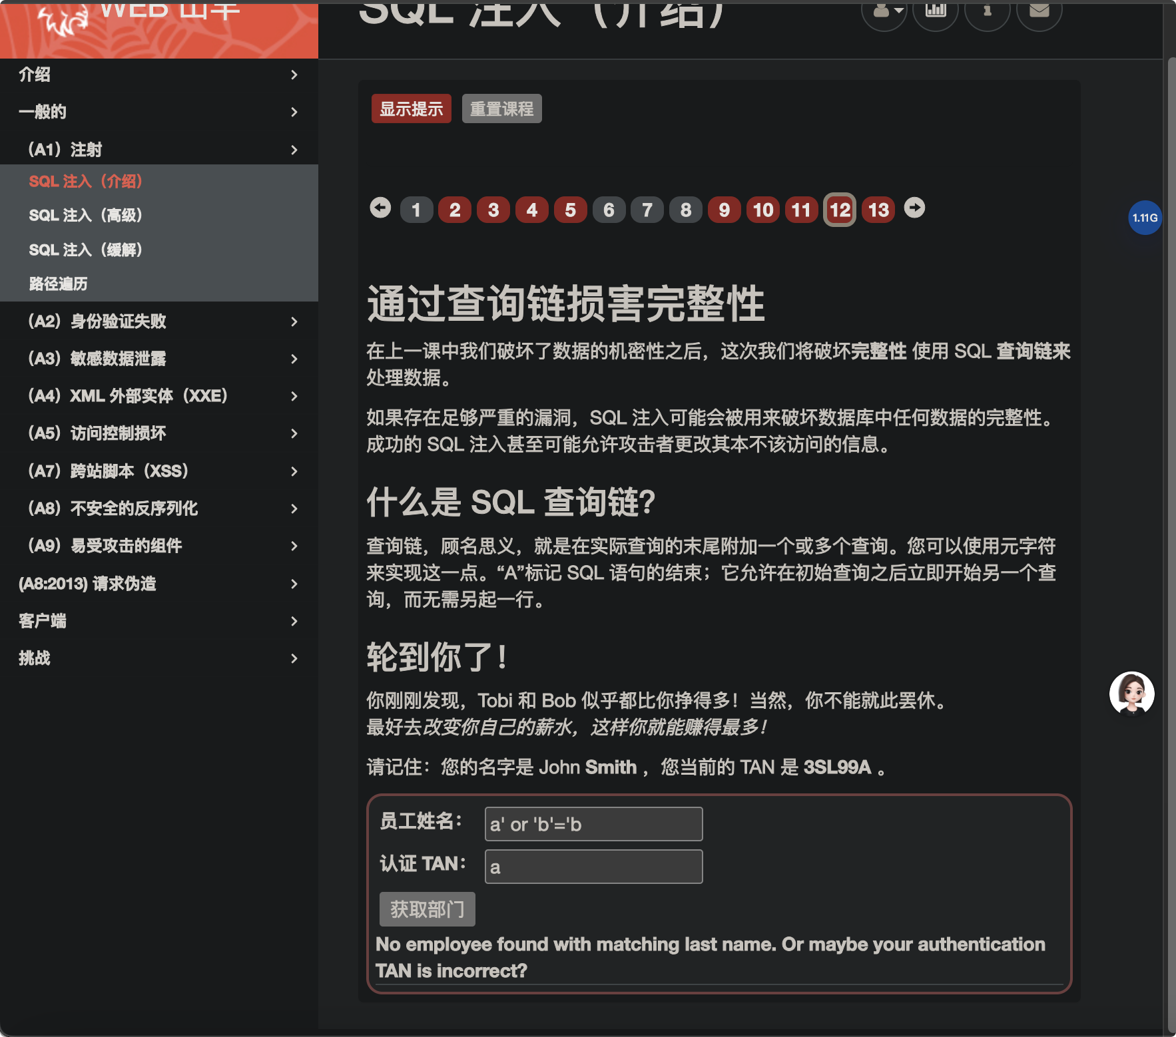The image size is (1176, 1037).
Task: Expand the (A8) 不安全的反序列化 category
Action: point(159,509)
